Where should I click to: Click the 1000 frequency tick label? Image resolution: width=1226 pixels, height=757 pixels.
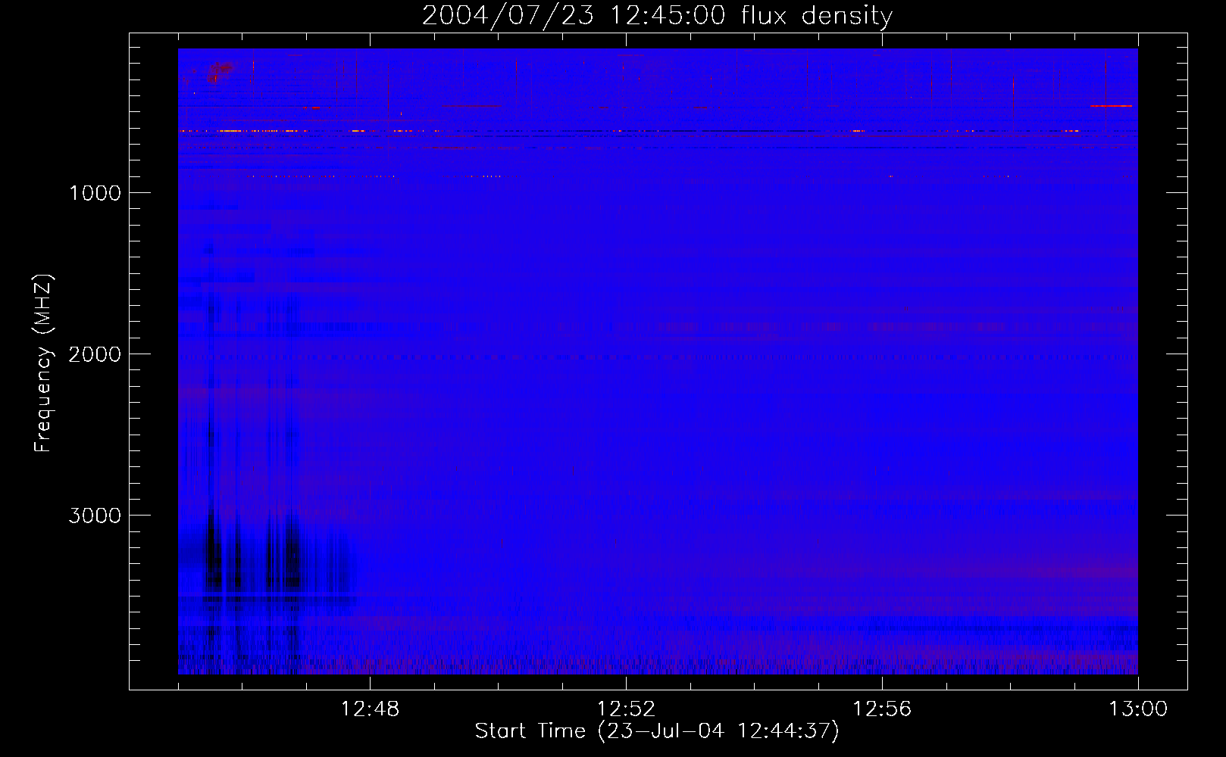[x=95, y=193]
